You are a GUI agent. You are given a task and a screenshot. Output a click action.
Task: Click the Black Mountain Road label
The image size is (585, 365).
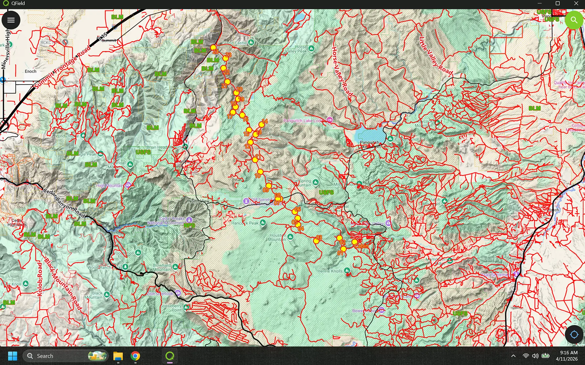tap(63, 284)
